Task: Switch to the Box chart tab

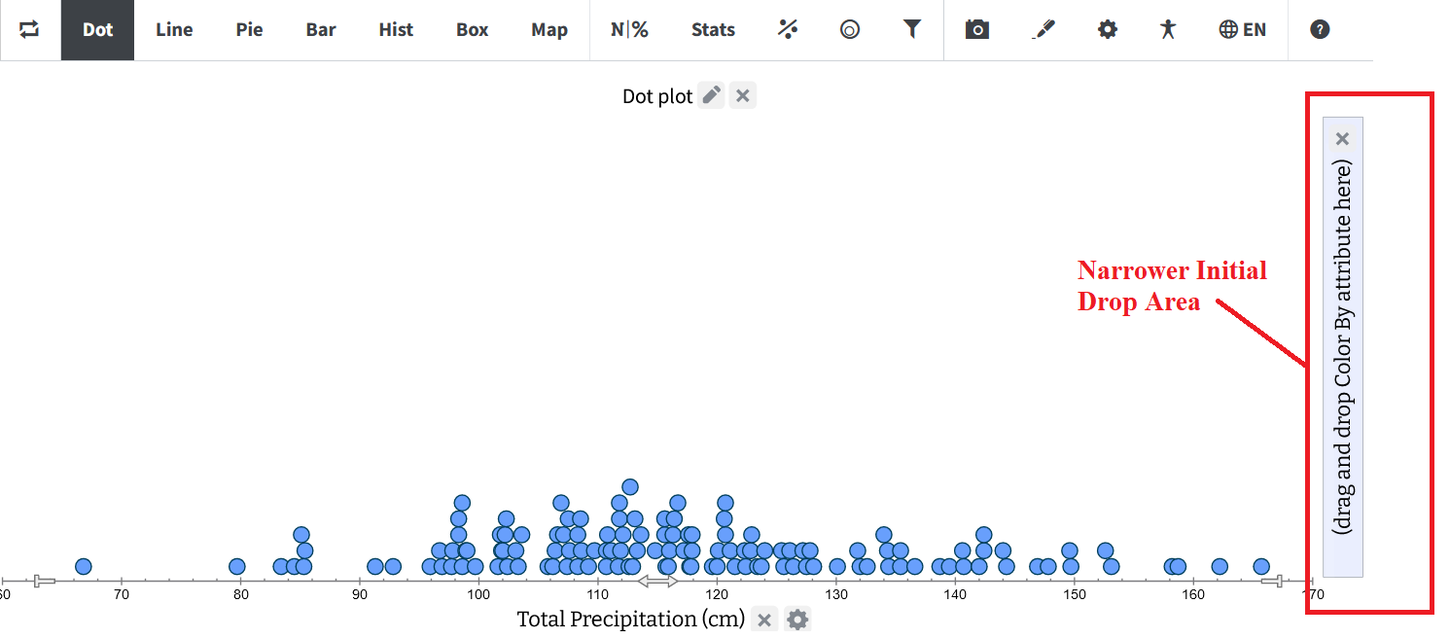Action: click(473, 29)
